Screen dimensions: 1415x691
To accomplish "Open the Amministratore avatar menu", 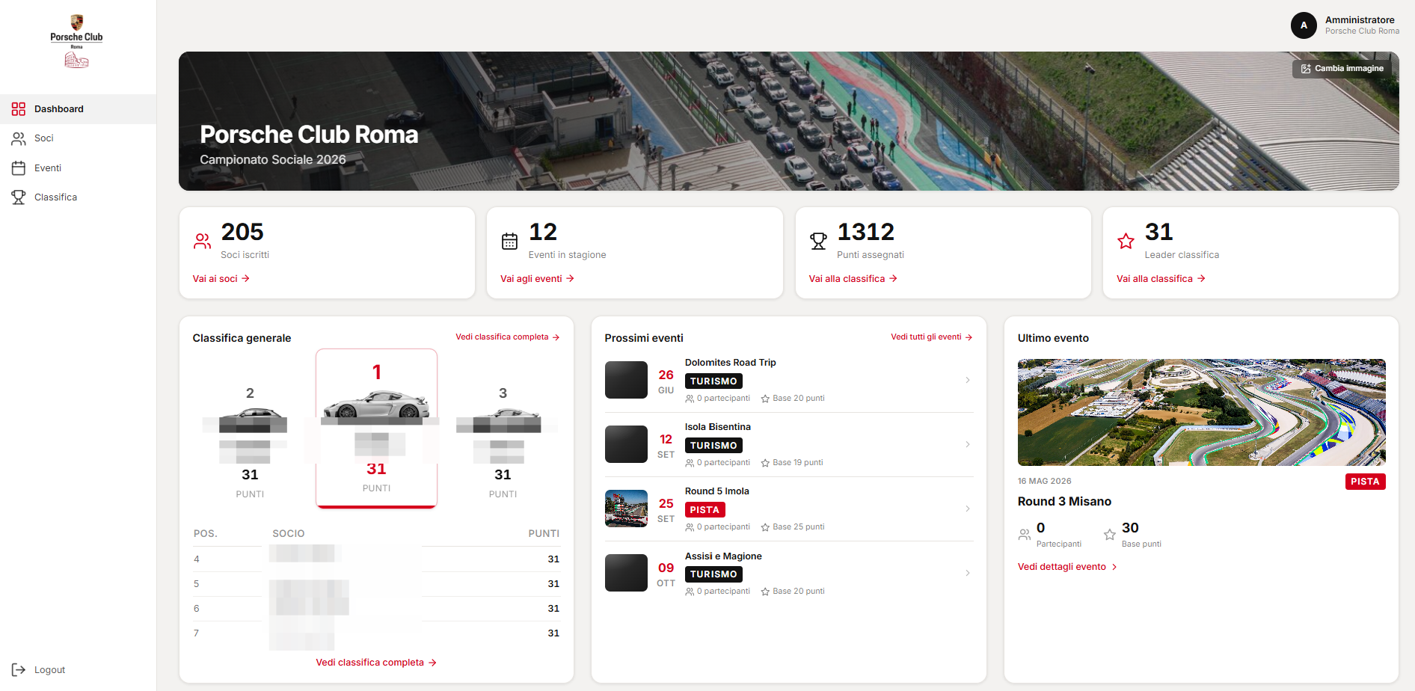I will tap(1304, 25).
